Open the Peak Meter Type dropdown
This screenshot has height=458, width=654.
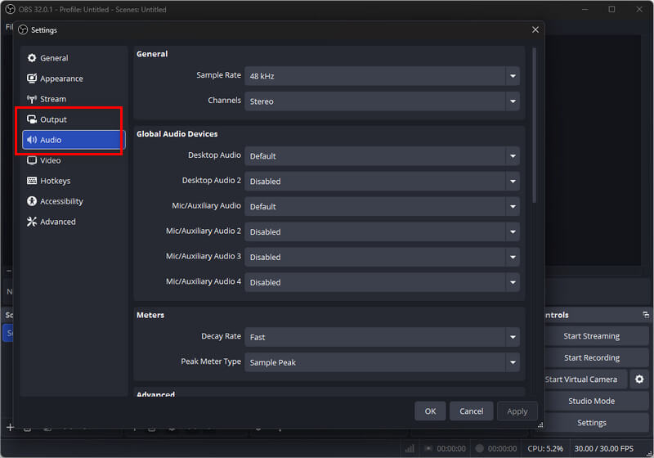382,362
